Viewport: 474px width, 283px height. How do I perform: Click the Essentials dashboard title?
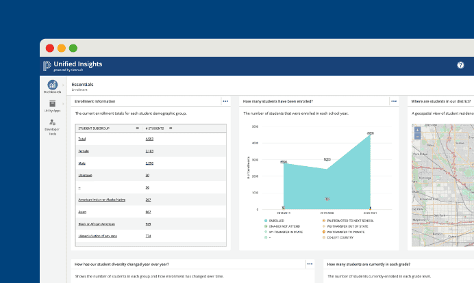[x=83, y=85]
